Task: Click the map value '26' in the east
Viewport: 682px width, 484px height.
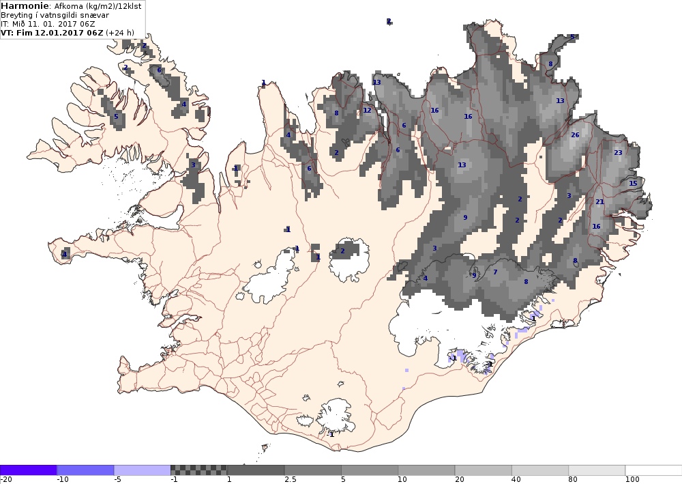Action: [575, 135]
